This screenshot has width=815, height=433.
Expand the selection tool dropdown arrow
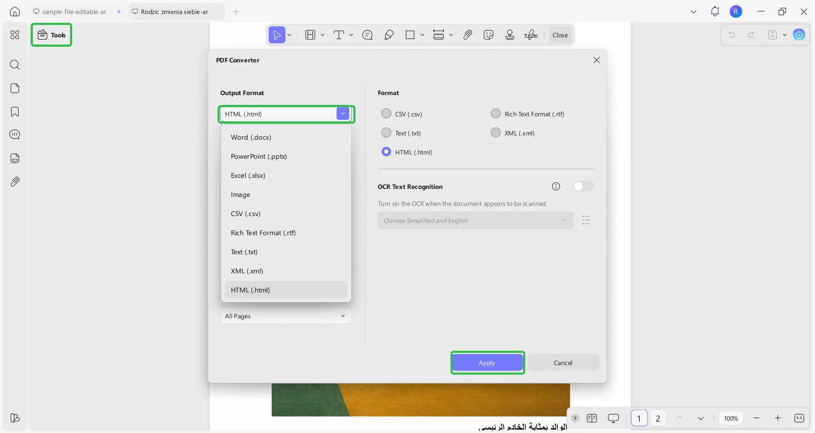(289, 35)
